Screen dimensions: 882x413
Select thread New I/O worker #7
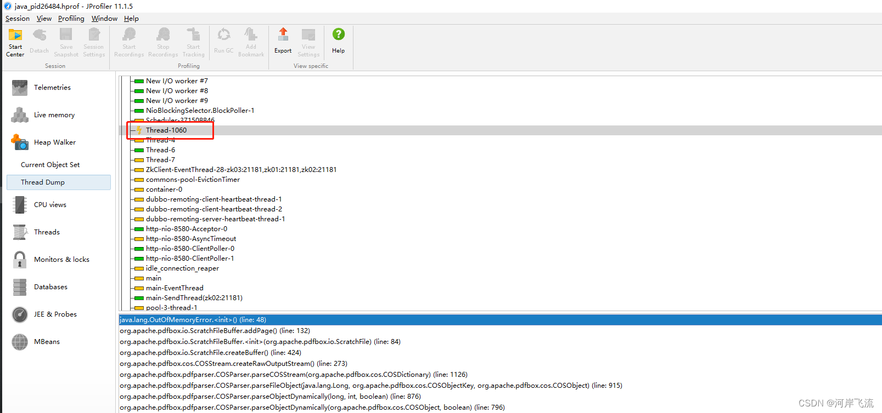pos(177,81)
